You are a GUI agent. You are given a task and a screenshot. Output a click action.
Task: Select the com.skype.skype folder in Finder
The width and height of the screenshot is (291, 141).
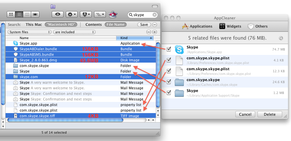coord(81,66)
